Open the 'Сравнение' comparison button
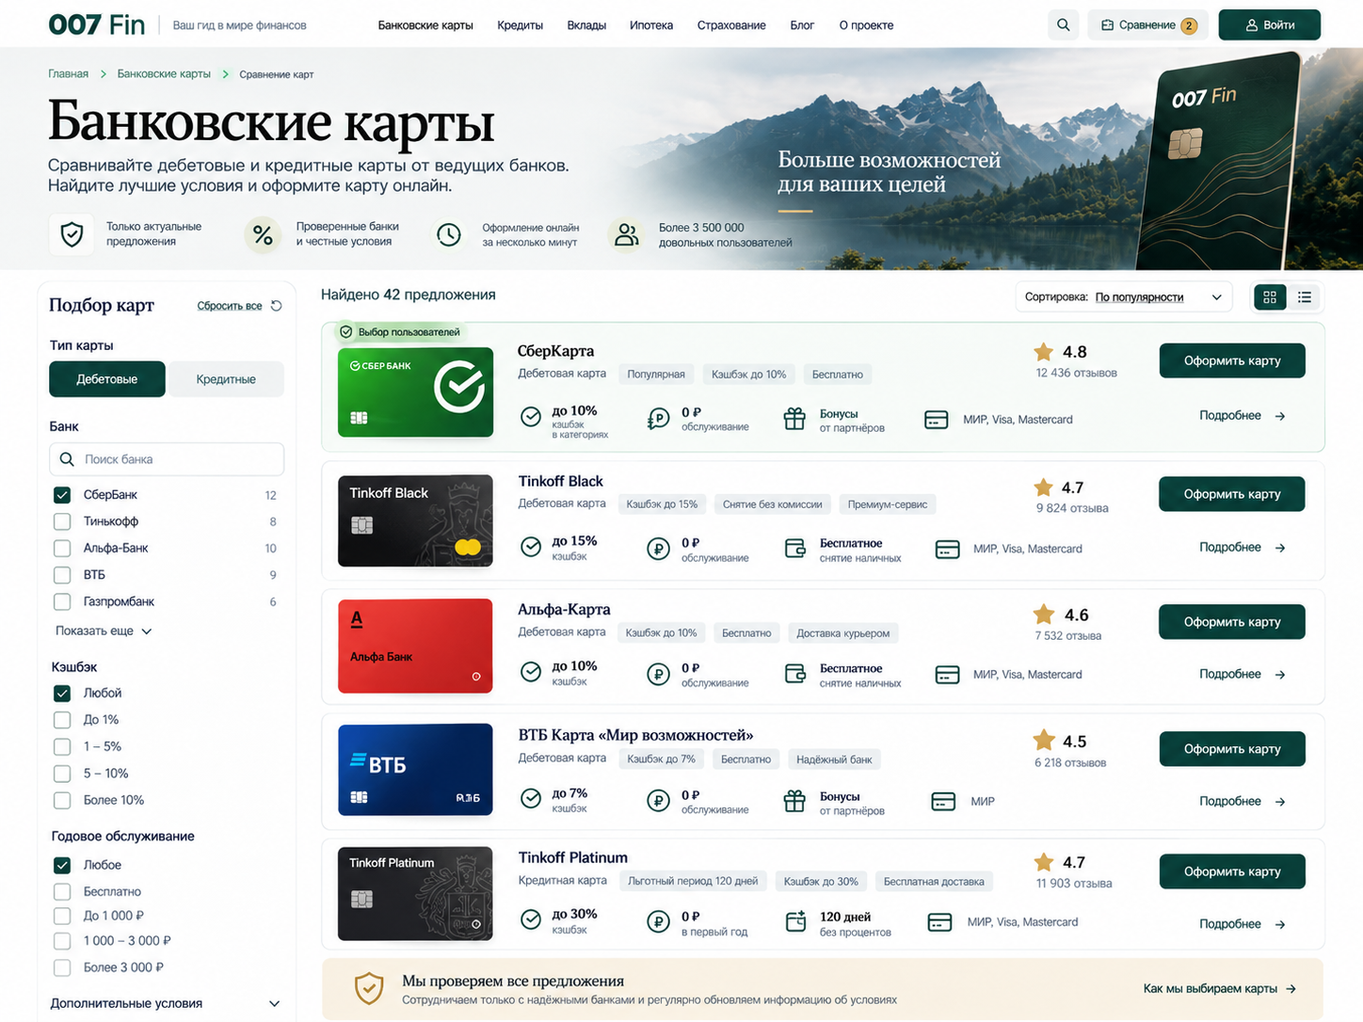This screenshot has height=1022, width=1363. click(1147, 25)
